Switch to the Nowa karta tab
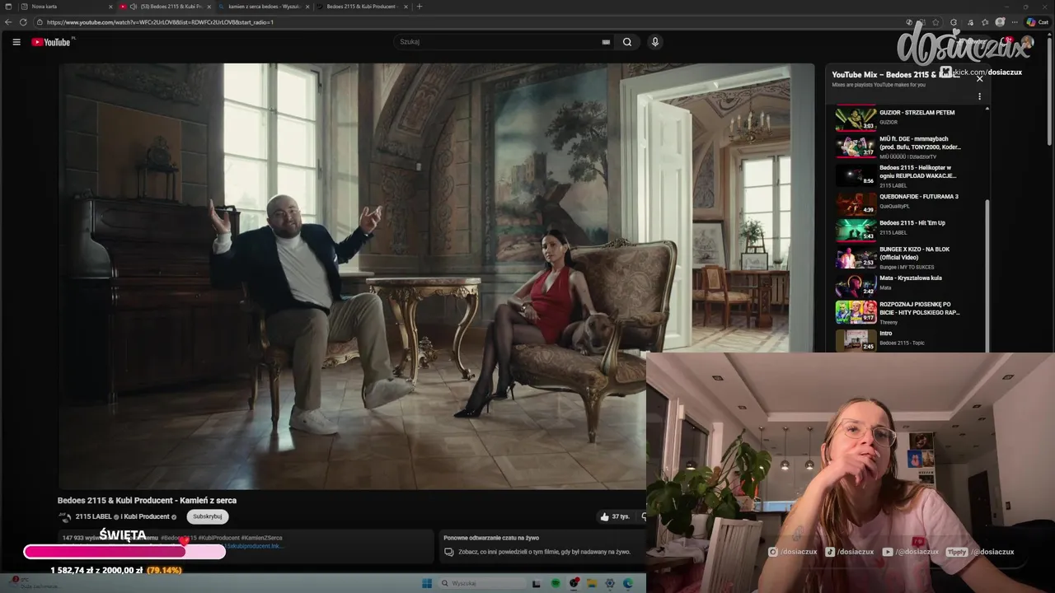1055x593 pixels. 68,7
